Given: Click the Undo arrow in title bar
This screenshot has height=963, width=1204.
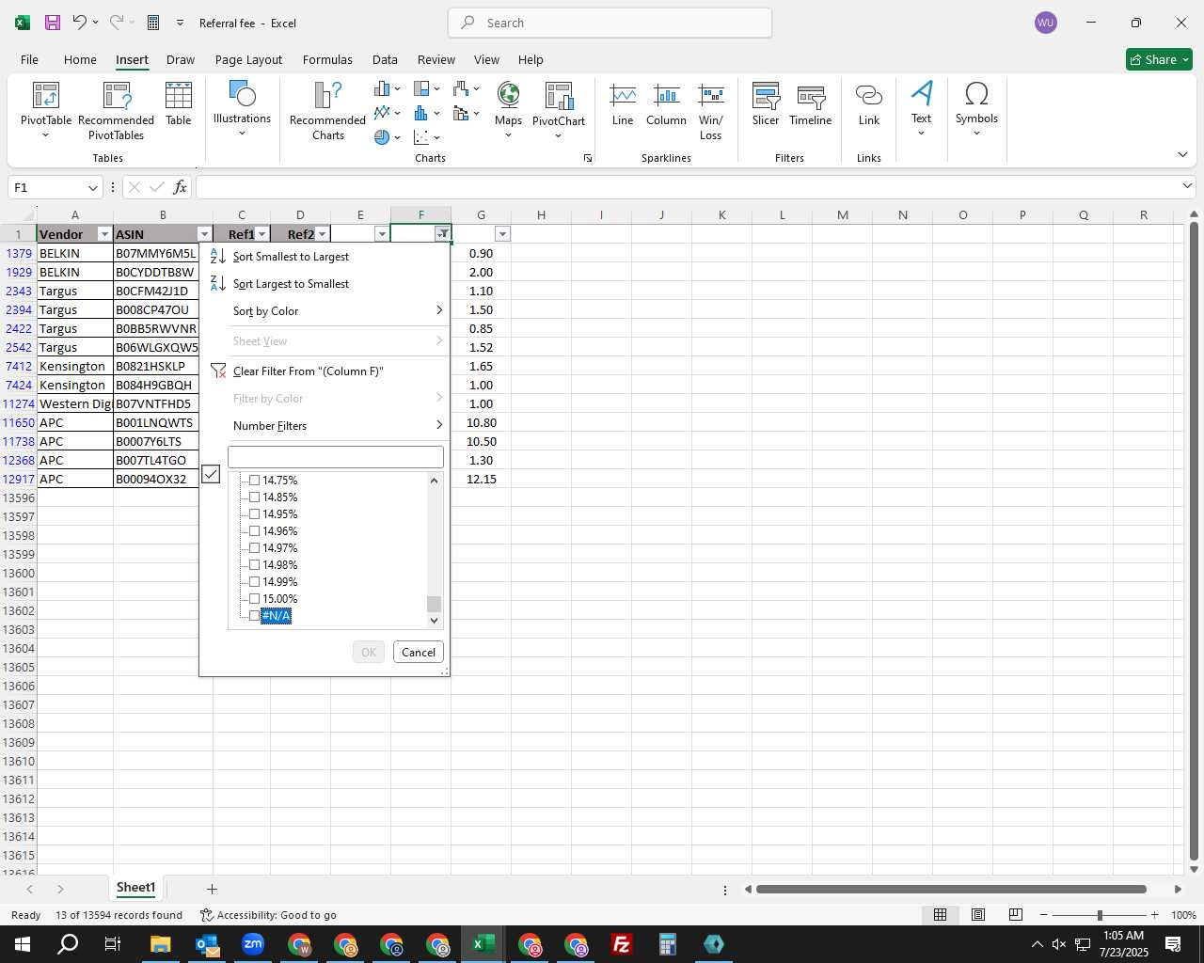Looking at the screenshot, I should tap(80, 23).
